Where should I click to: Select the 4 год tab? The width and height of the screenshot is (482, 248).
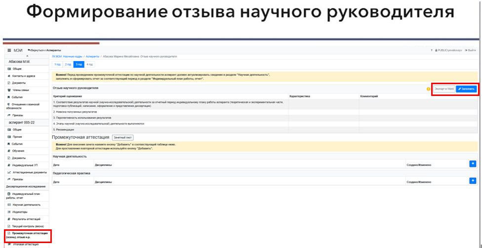coord(90,64)
